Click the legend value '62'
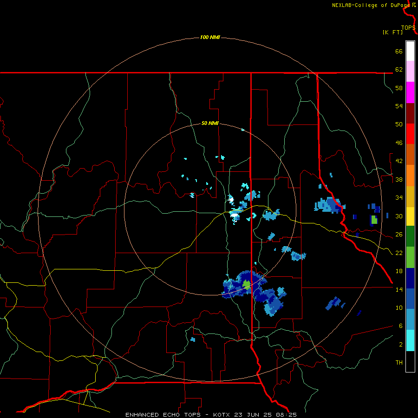This screenshot has width=418, height=418. pos(399,69)
